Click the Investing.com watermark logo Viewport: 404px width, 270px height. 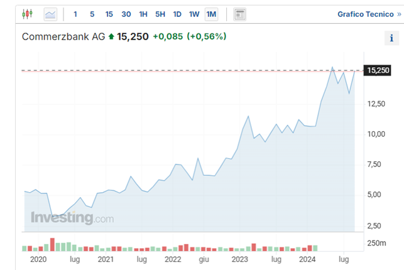point(72,218)
